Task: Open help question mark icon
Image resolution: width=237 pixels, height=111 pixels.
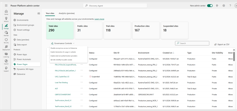Action: (x=230, y=5)
